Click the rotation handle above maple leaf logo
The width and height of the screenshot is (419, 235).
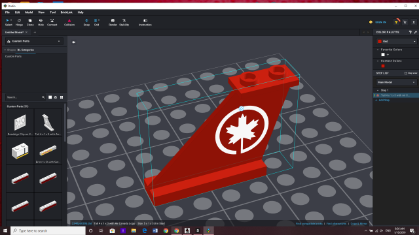pos(242,108)
